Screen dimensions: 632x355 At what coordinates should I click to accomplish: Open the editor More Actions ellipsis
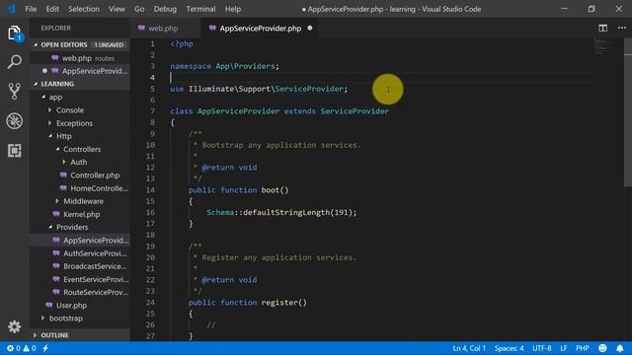[621, 28]
